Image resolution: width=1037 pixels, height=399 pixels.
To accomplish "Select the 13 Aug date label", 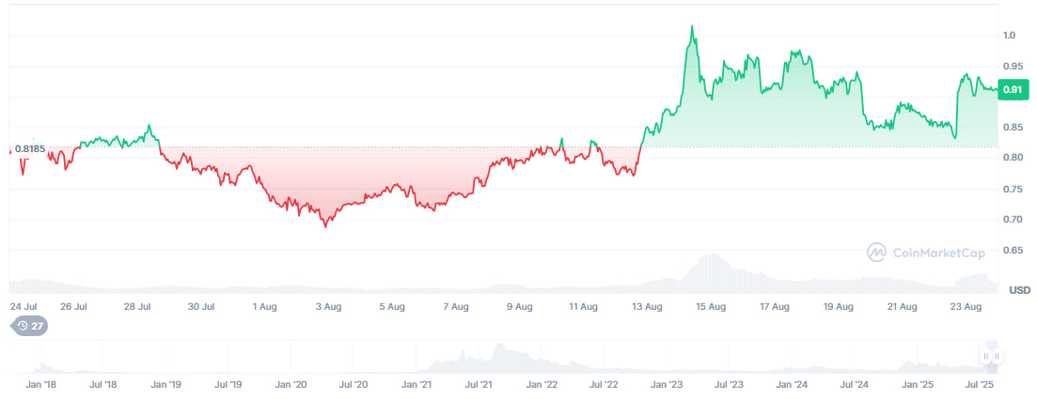I will coord(647,306).
